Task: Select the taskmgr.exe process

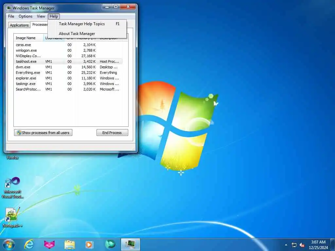Action: coord(68,84)
